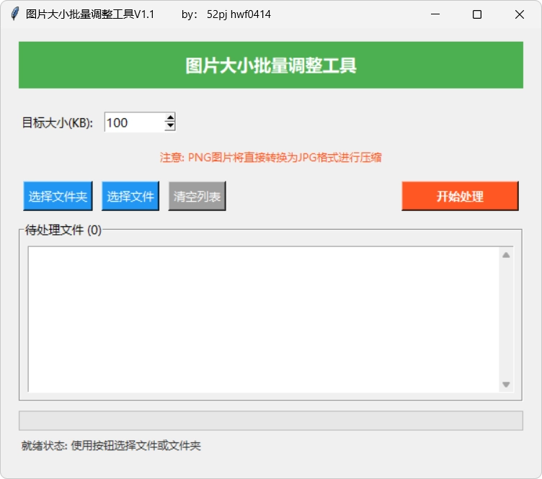
Task: Start processing with 开始处理 button
Action: click(x=460, y=196)
